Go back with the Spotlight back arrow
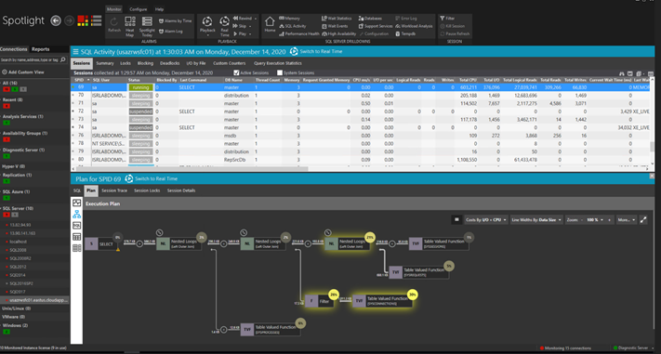Image resolution: width=661 pixels, height=354 pixels. [x=56, y=20]
